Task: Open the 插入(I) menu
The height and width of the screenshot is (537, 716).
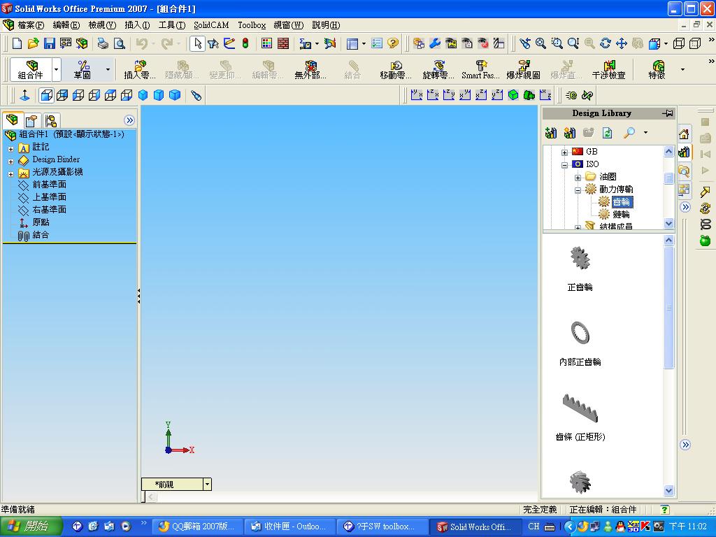Action: tap(137, 25)
